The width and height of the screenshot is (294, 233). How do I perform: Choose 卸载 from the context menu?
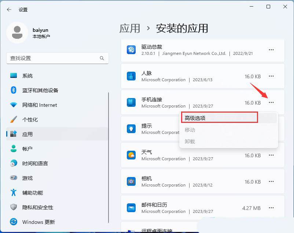tap(190, 142)
